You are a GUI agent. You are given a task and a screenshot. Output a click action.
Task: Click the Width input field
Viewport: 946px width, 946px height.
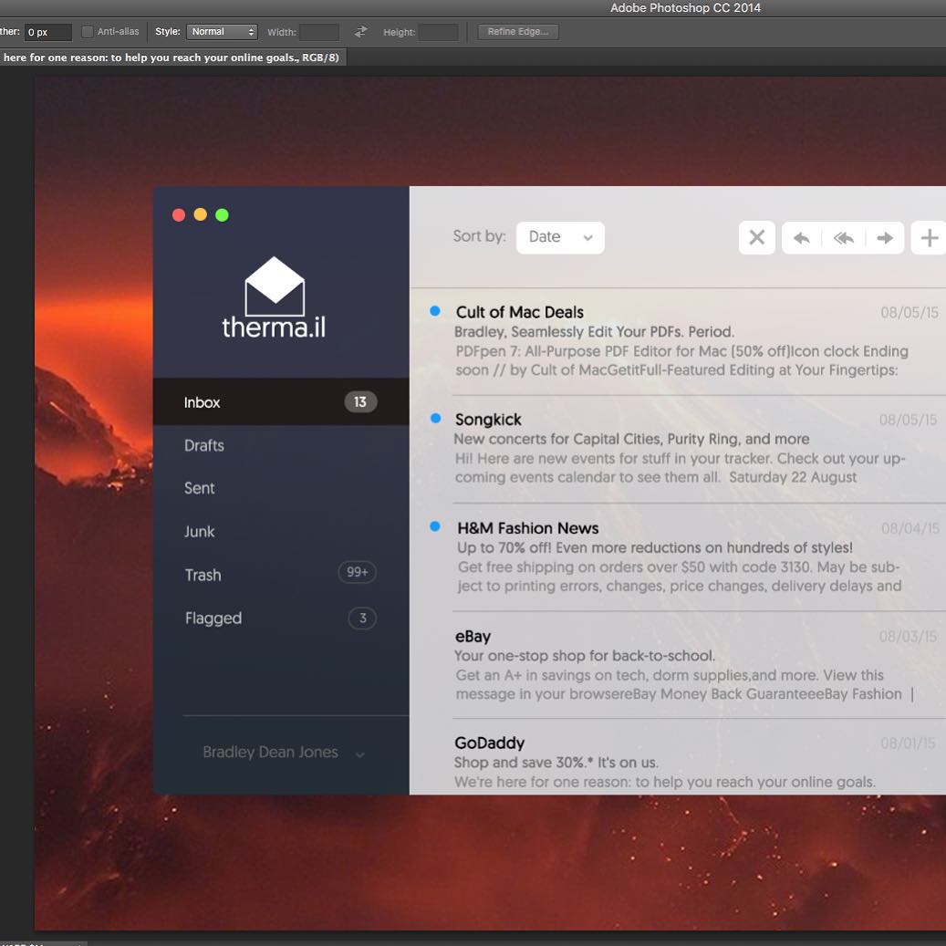pos(319,32)
